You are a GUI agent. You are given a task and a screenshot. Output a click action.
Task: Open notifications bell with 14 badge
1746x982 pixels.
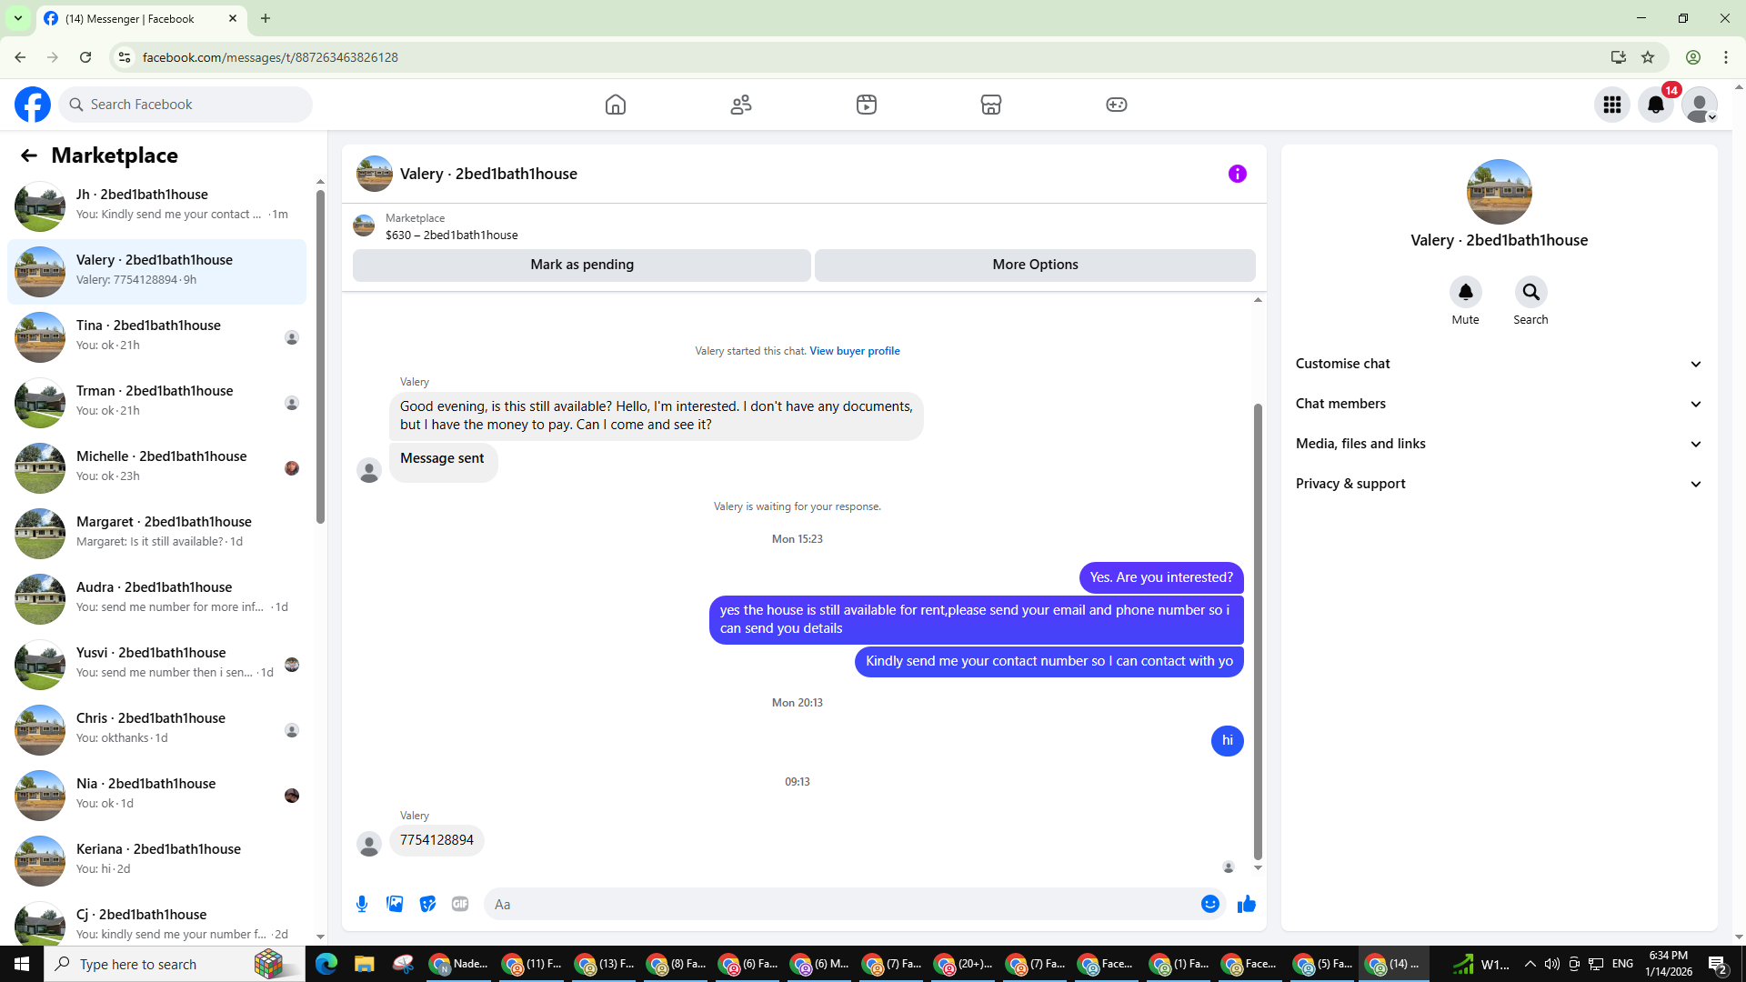[x=1656, y=105]
